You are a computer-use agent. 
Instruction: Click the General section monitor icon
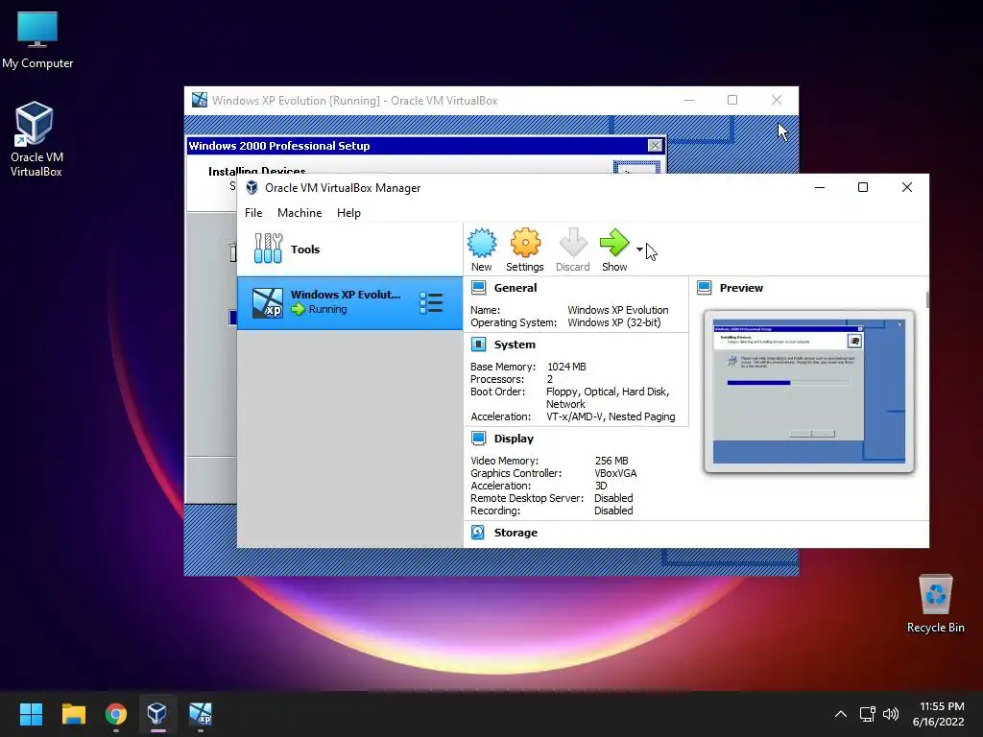point(478,288)
